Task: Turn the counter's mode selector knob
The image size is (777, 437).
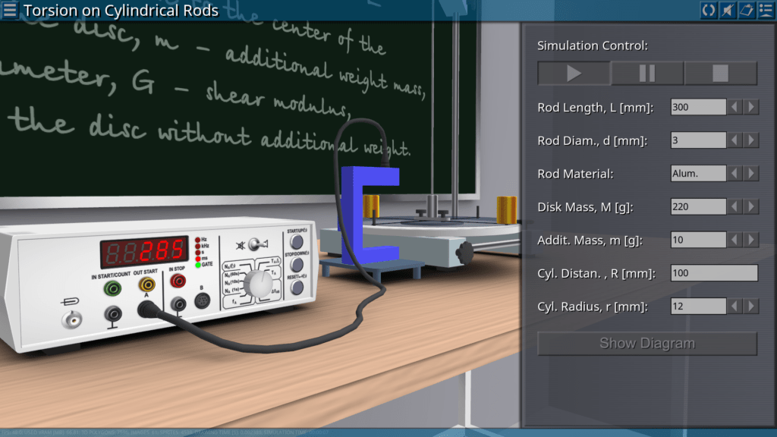Action: click(259, 284)
